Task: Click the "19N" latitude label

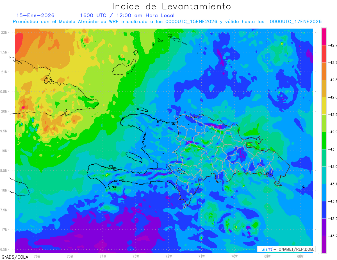Action: coord(5,151)
